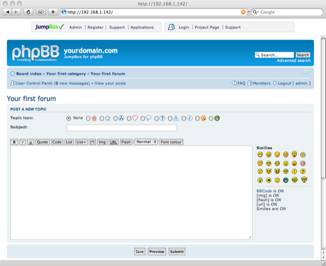Open Project Page in the top bar
Viewport: 326px width, 266px height.
207,27
